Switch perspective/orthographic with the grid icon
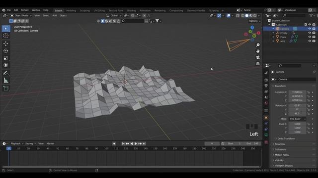The width and height of the screenshot is (318, 178). (x=258, y=64)
